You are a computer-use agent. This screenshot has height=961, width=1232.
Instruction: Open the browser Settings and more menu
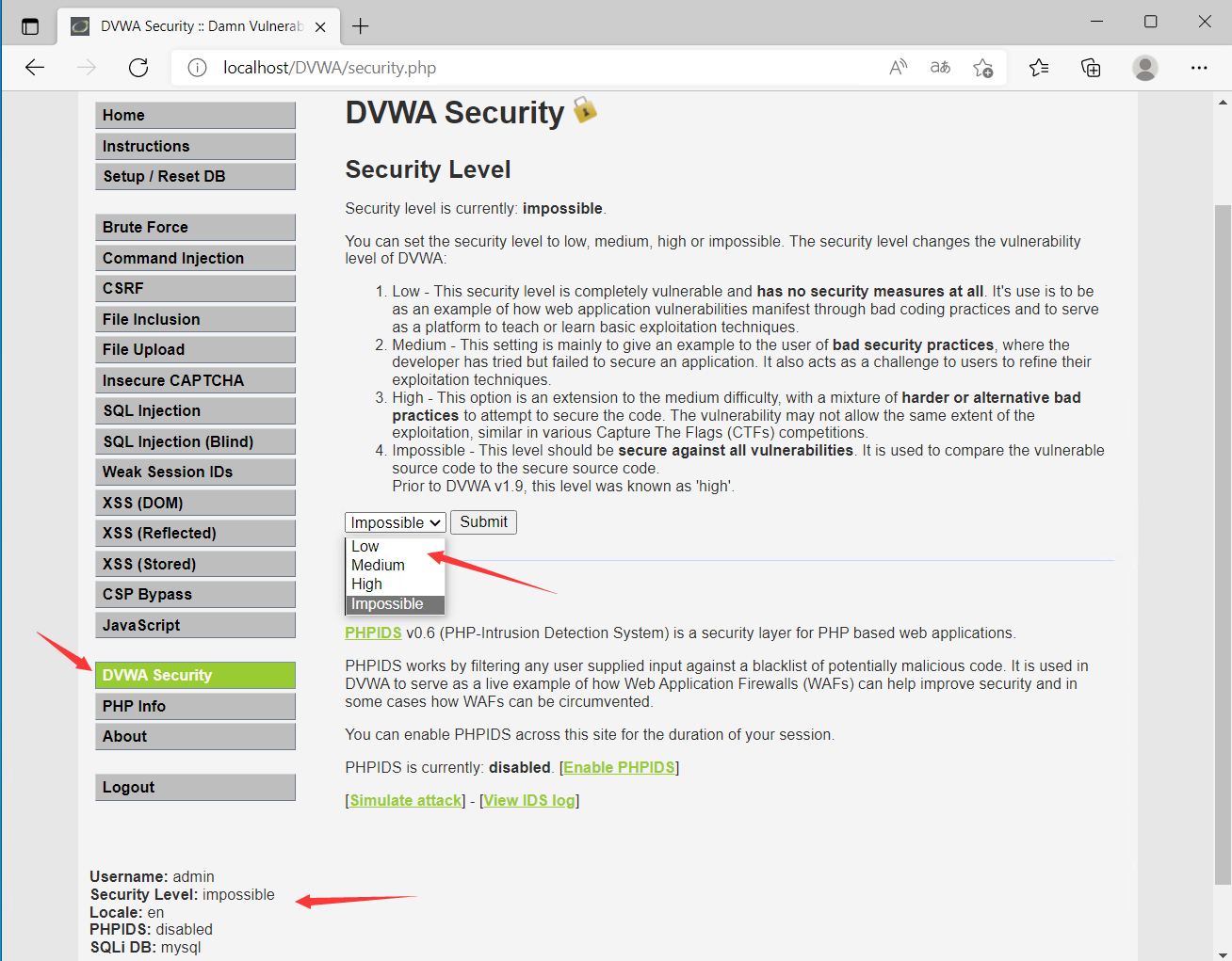(1199, 68)
